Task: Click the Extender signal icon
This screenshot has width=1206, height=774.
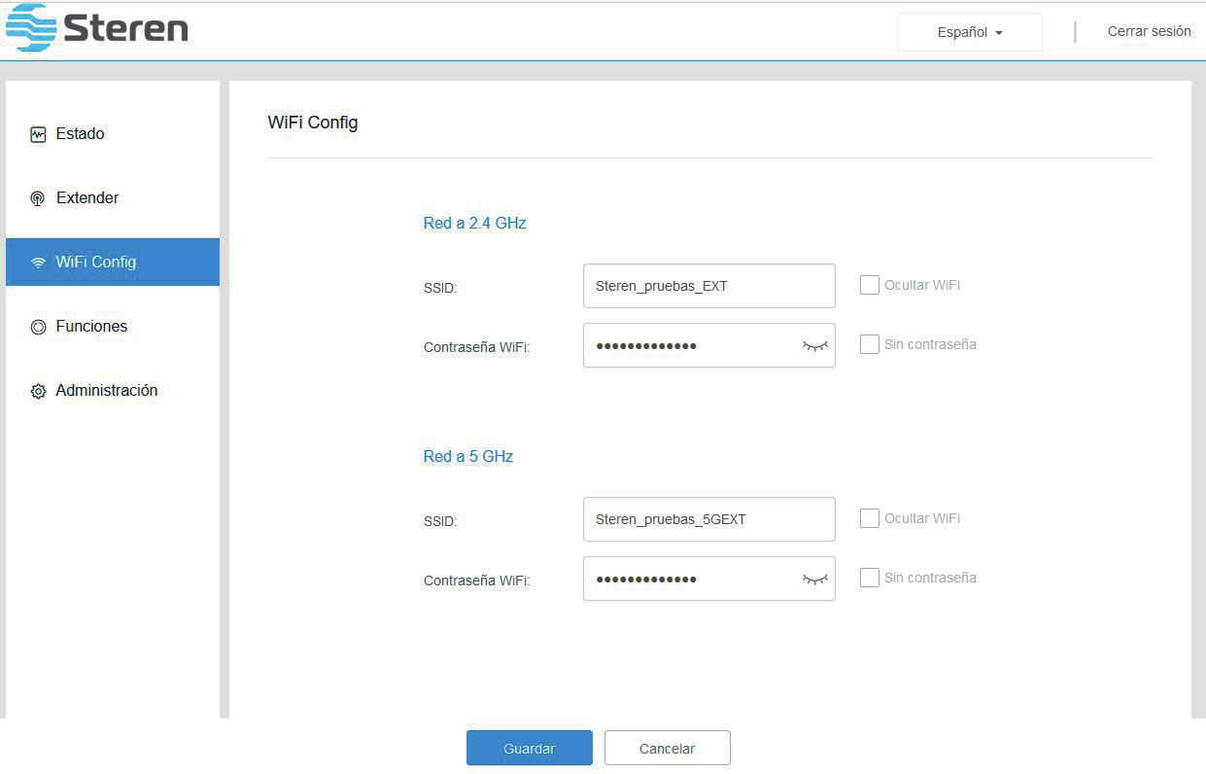Action: [38, 198]
